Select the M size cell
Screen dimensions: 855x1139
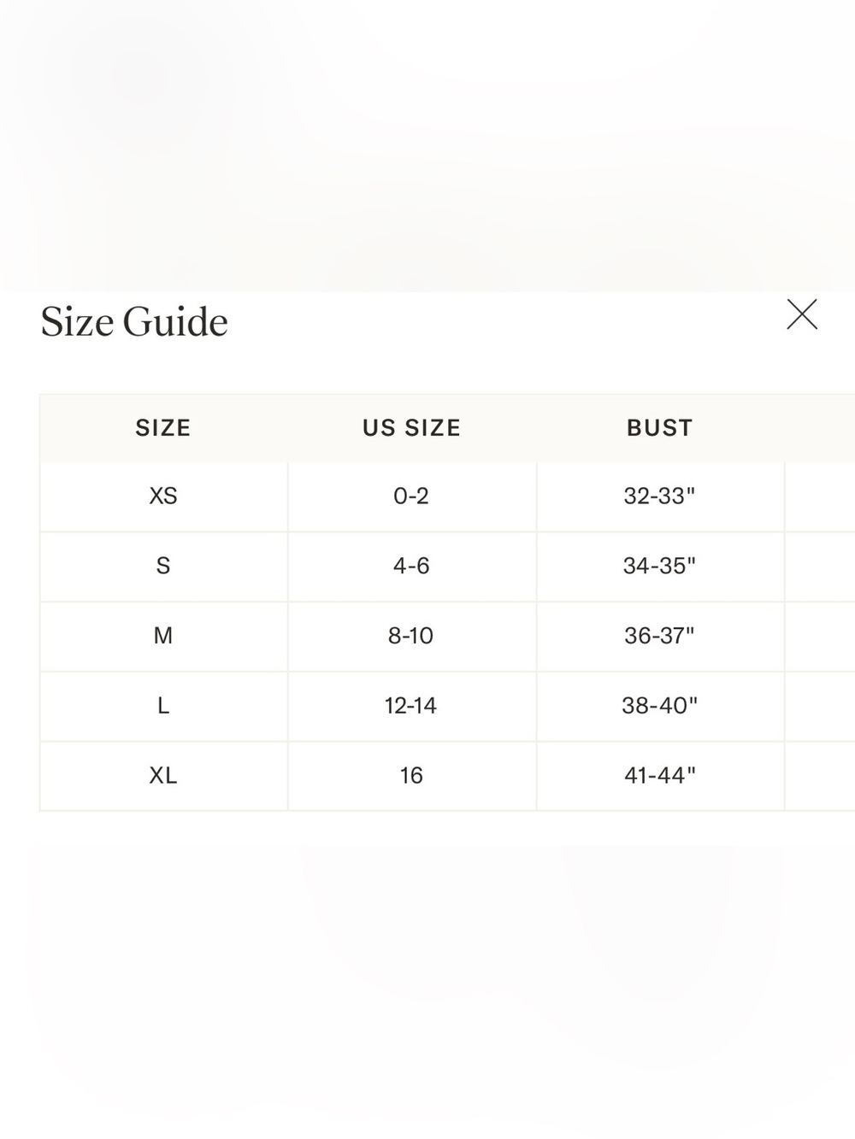tap(163, 637)
